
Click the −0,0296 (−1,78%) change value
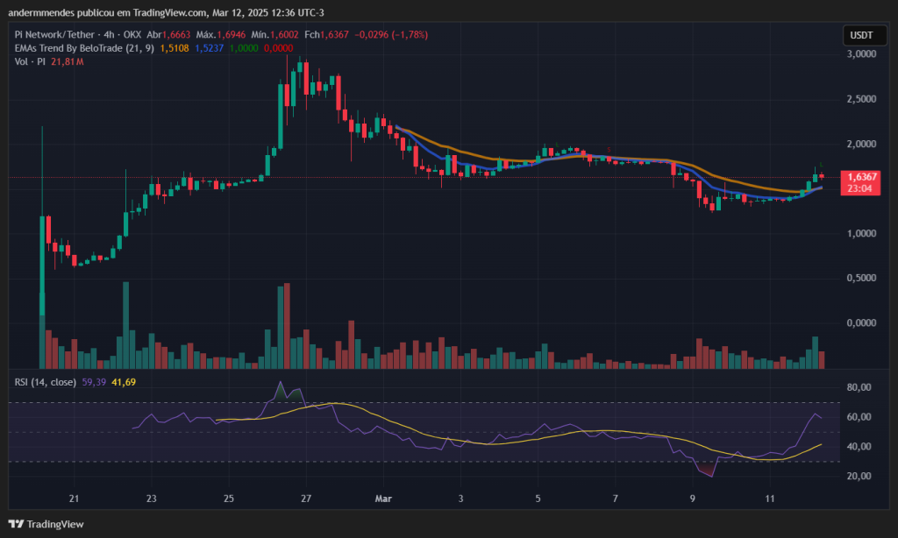[391, 35]
